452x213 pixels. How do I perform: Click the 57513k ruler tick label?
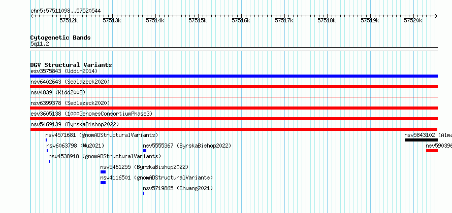tap(112, 20)
